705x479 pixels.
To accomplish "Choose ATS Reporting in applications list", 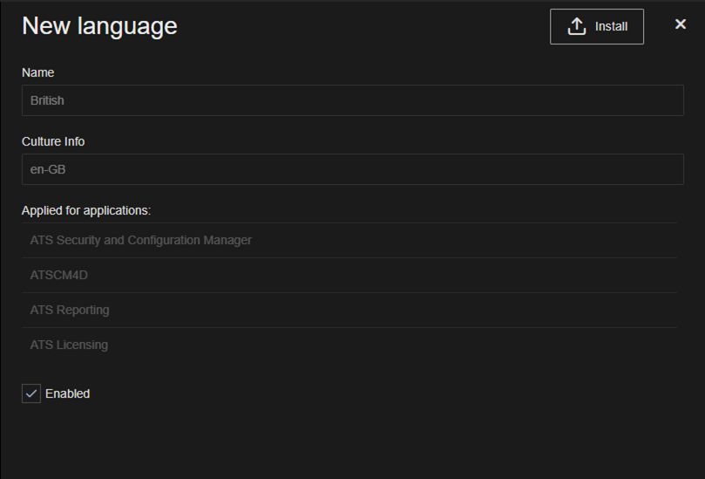I will pyautogui.click(x=70, y=310).
